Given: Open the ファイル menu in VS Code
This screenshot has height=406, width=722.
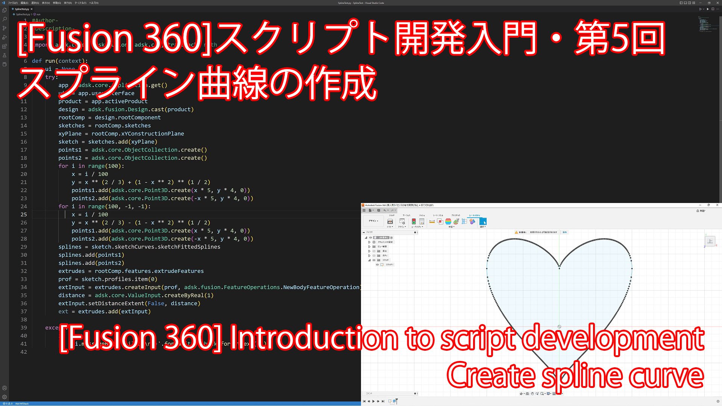Looking at the screenshot, I should [13, 3].
